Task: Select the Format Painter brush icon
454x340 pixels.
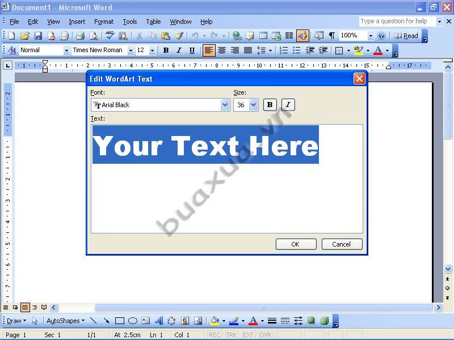Action: (x=179, y=36)
